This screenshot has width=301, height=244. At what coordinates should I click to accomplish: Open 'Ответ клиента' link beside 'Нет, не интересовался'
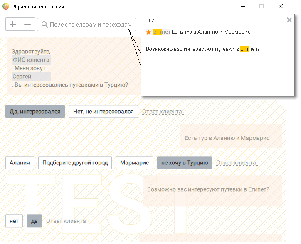[x=163, y=112]
